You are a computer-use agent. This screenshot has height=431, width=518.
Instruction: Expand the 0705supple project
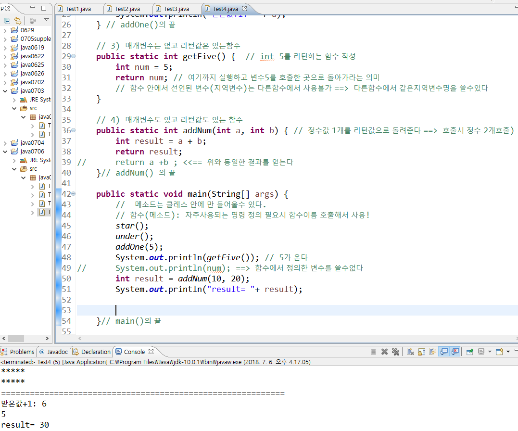point(5,39)
